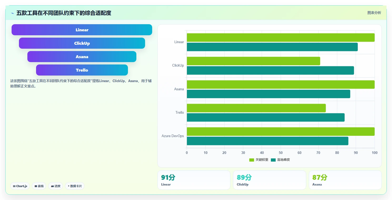This screenshot has height=200, width=392.
Task: Click the lightning icon beside the title
Action: 12,13
